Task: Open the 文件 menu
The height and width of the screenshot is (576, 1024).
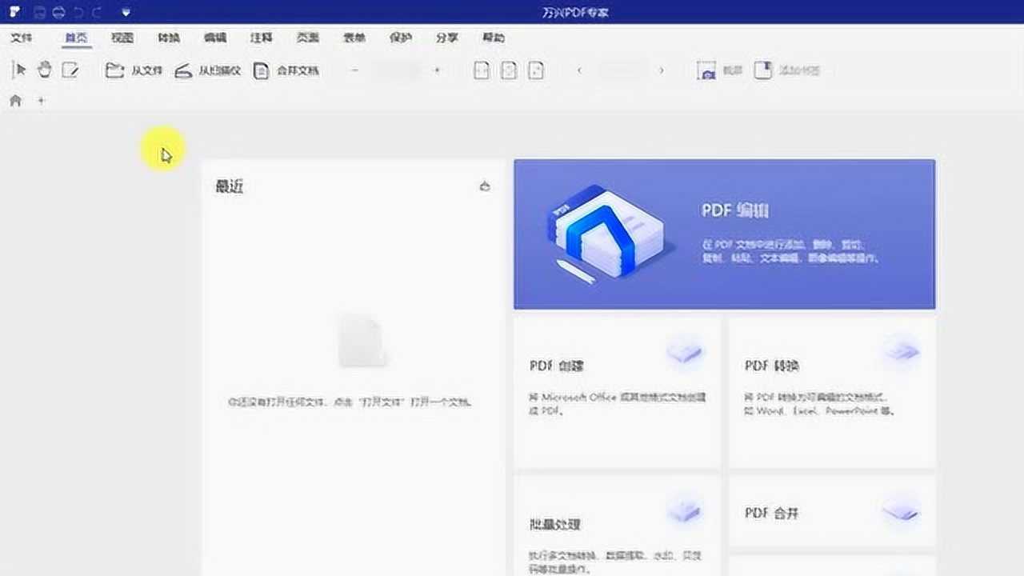Action: (22, 38)
